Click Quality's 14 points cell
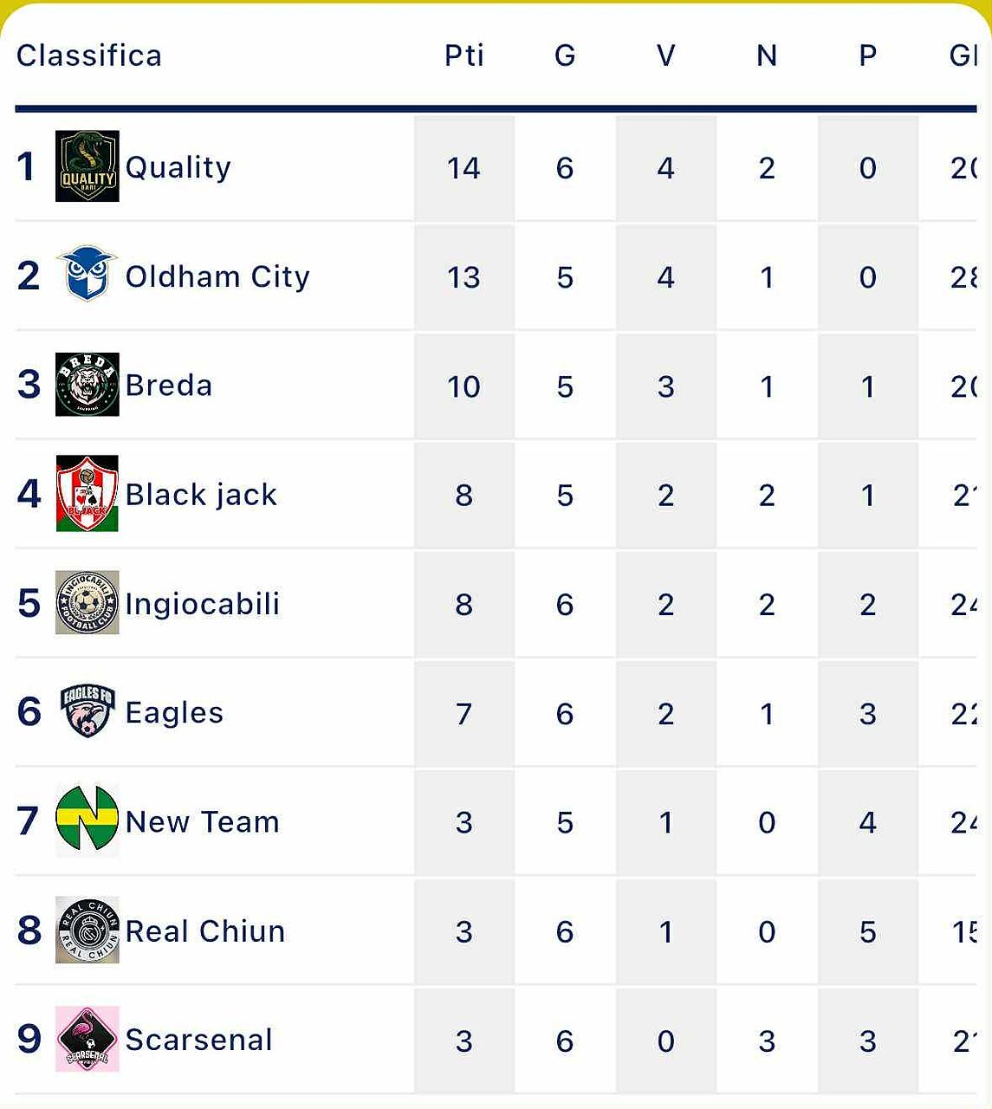Image resolution: width=992 pixels, height=1109 pixels. coord(464,167)
